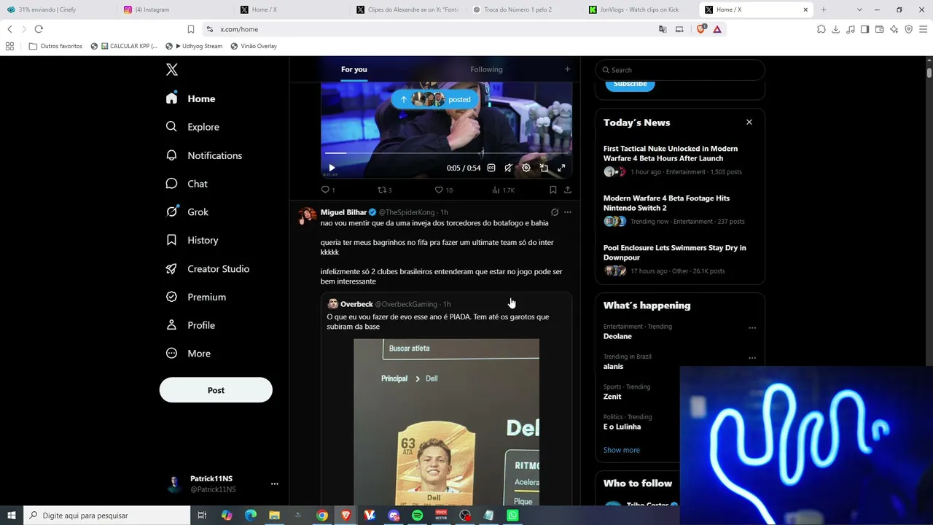933x525 pixels.
Task: Reload the current page
Action: (39, 29)
